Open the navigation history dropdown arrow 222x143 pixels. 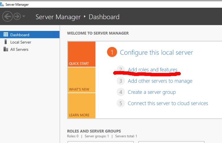(x=24, y=17)
